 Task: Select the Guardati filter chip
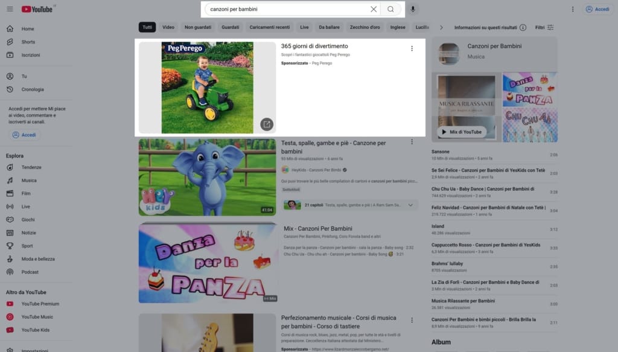[x=230, y=27]
